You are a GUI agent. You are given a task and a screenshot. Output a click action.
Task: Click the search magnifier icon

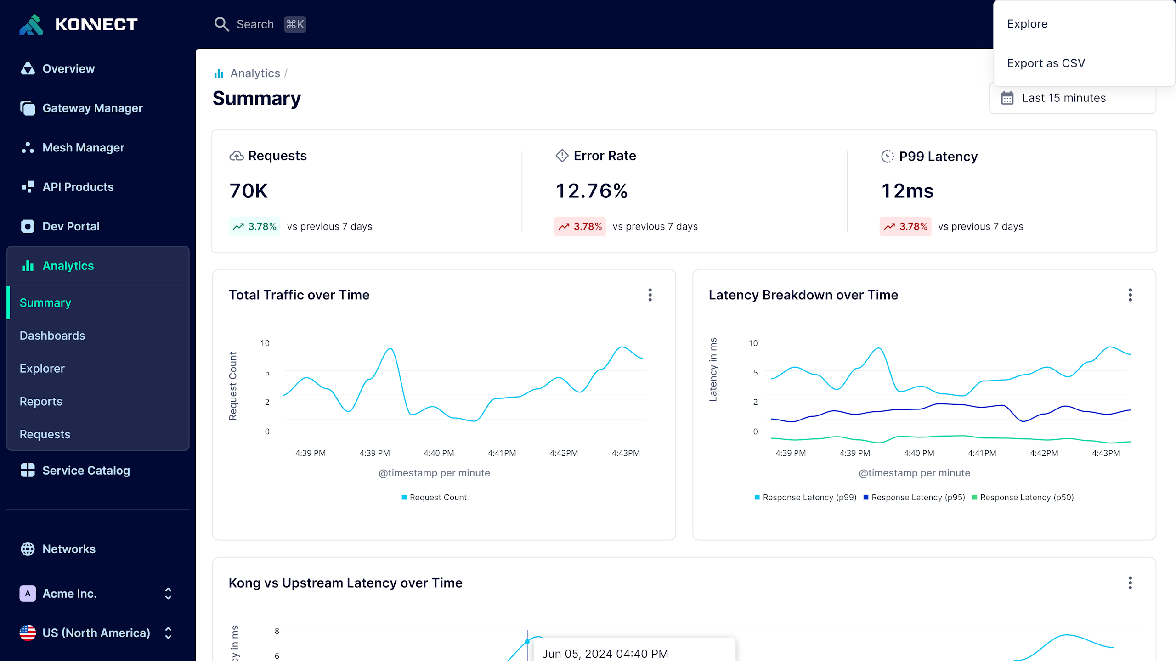221,24
